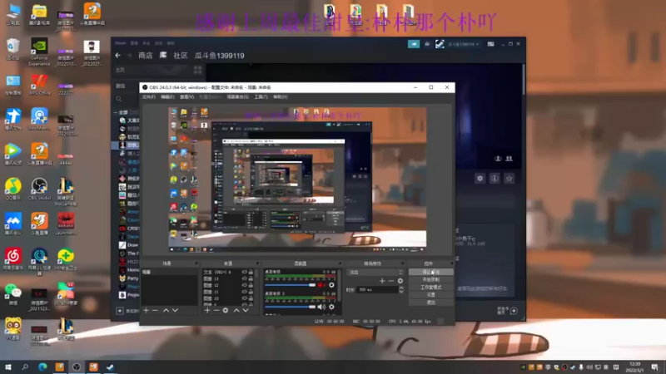Open GeForce Experience desktop shortcut

point(39,52)
